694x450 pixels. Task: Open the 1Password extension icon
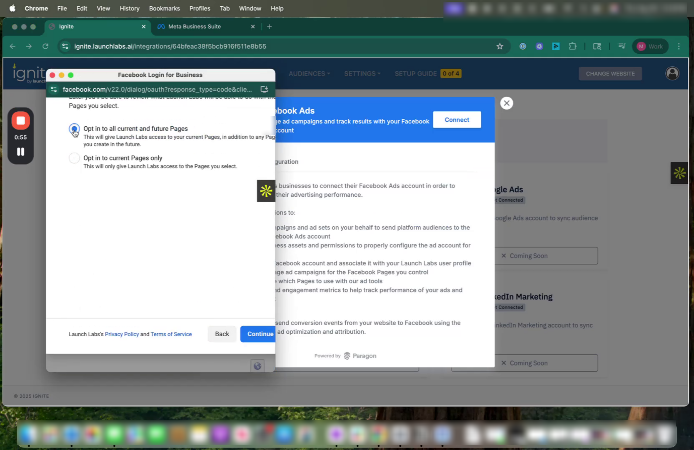[523, 46]
